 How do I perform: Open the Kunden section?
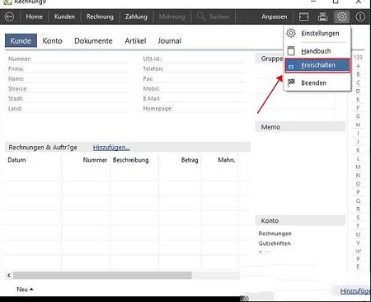coord(64,17)
